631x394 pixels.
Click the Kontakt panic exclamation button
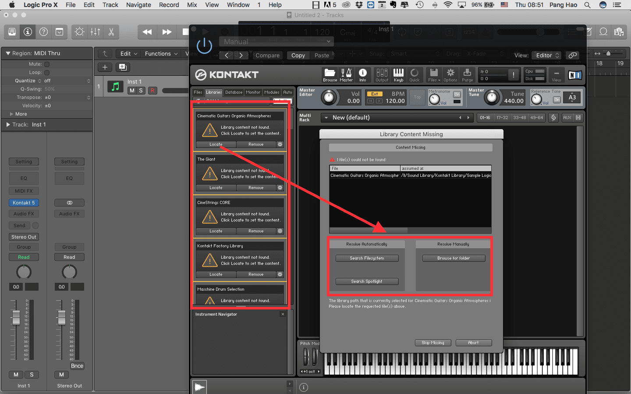tap(514, 75)
